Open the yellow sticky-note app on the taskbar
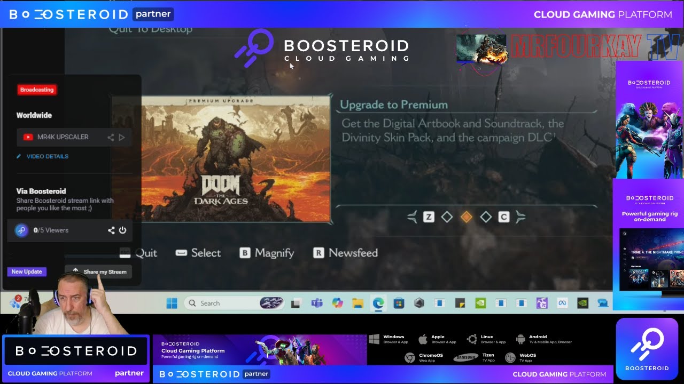The height and width of the screenshot is (384, 684). click(460, 303)
